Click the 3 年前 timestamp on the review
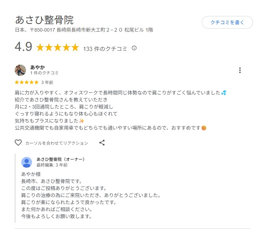The image size is (268, 235). [47, 83]
